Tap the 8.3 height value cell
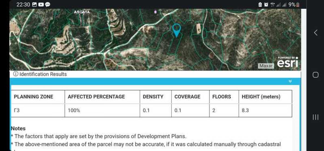This screenshot has width=324, height=151. pos(245,110)
